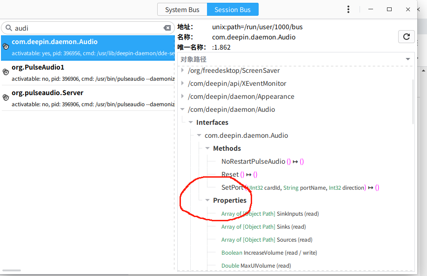The image size is (427, 276).
Task: Open the 对象路径 column dropdown arrow
Action: pos(407,59)
